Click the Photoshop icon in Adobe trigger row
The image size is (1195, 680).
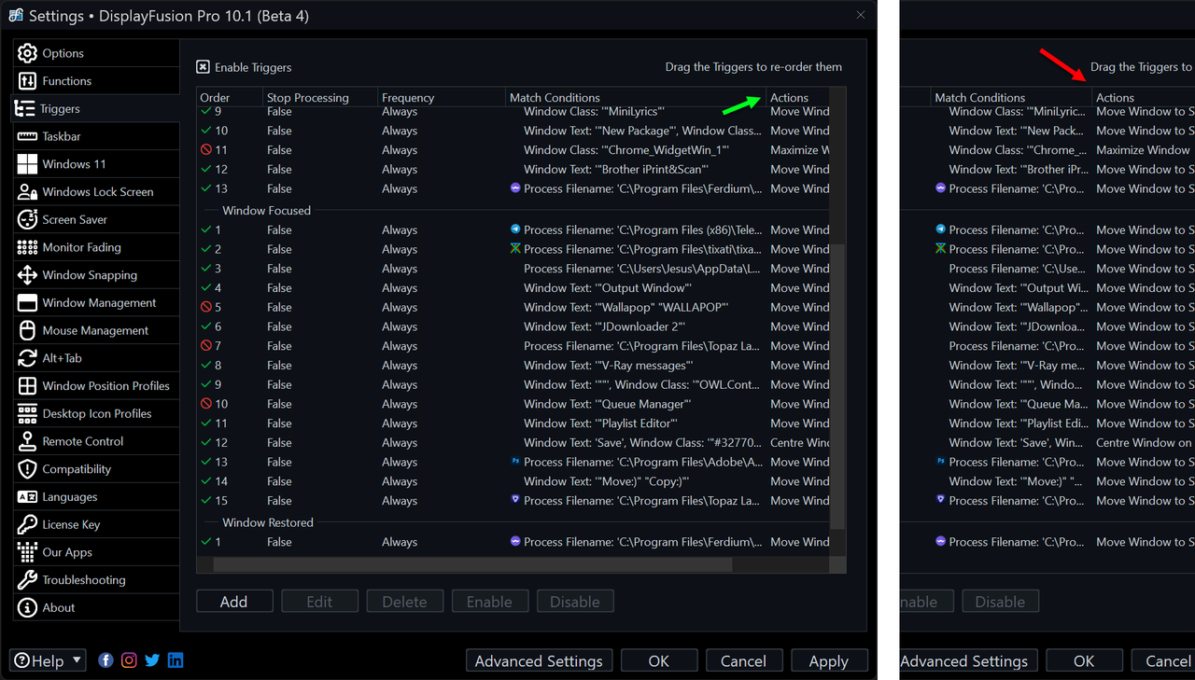pyautogui.click(x=515, y=462)
